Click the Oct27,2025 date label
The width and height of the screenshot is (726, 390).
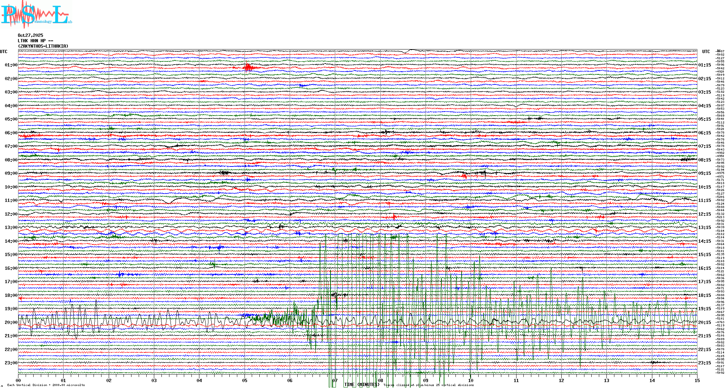tap(30, 35)
